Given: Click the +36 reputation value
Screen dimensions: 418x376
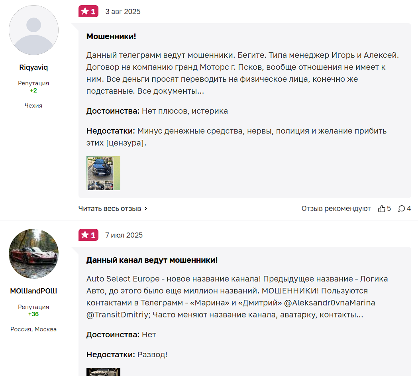Looking at the screenshot, I should (33, 314).
